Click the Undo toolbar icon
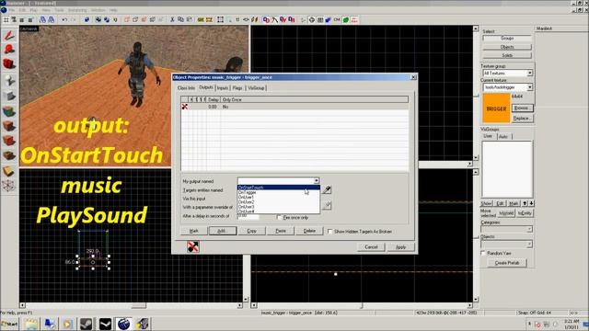 coord(64,19)
